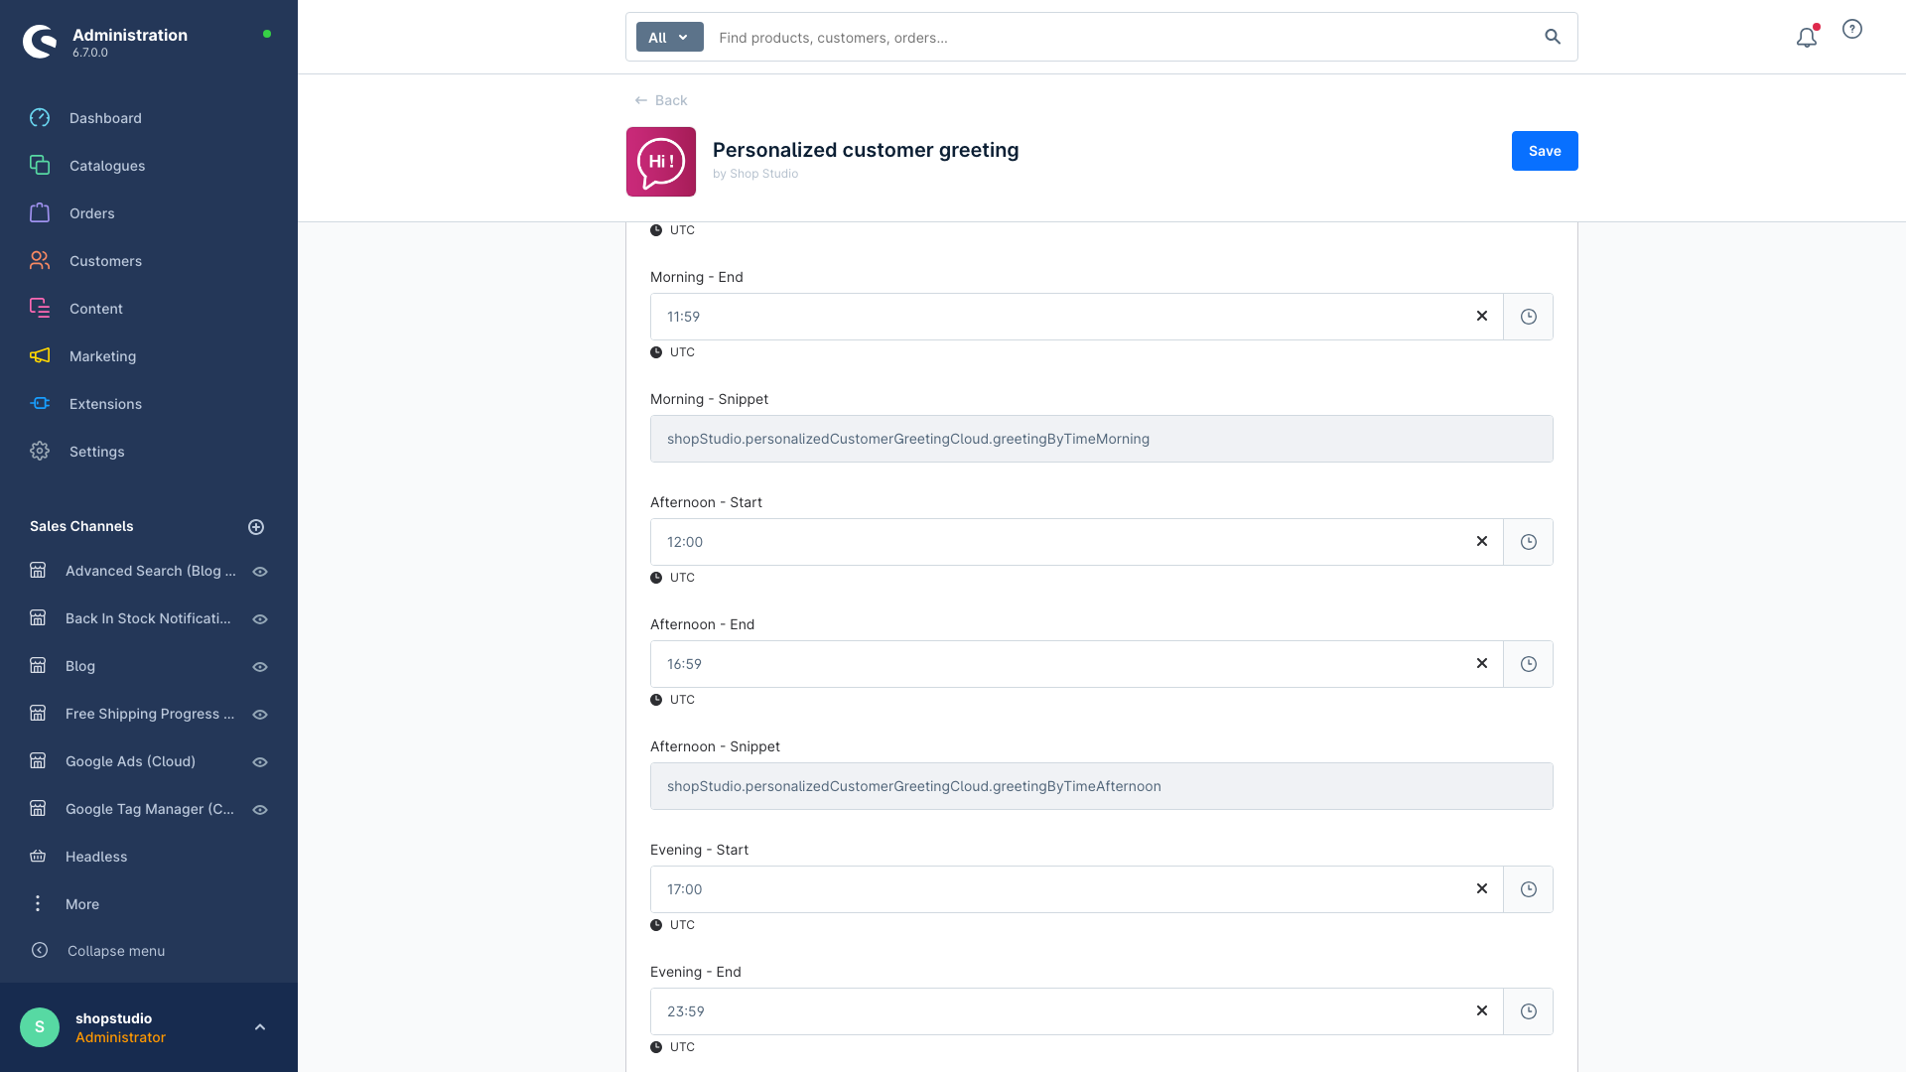Open time picker for Afternoon - Start
Image resolution: width=1906 pixels, height=1072 pixels.
tap(1529, 542)
